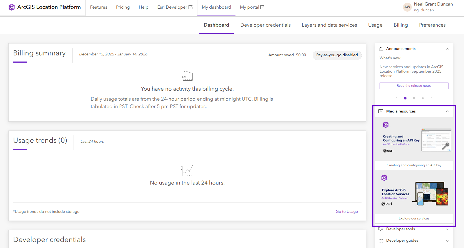Viewport: 464px width, 248px height.
Task: Click the Developer tools panel icon
Action: [x=381, y=229]
